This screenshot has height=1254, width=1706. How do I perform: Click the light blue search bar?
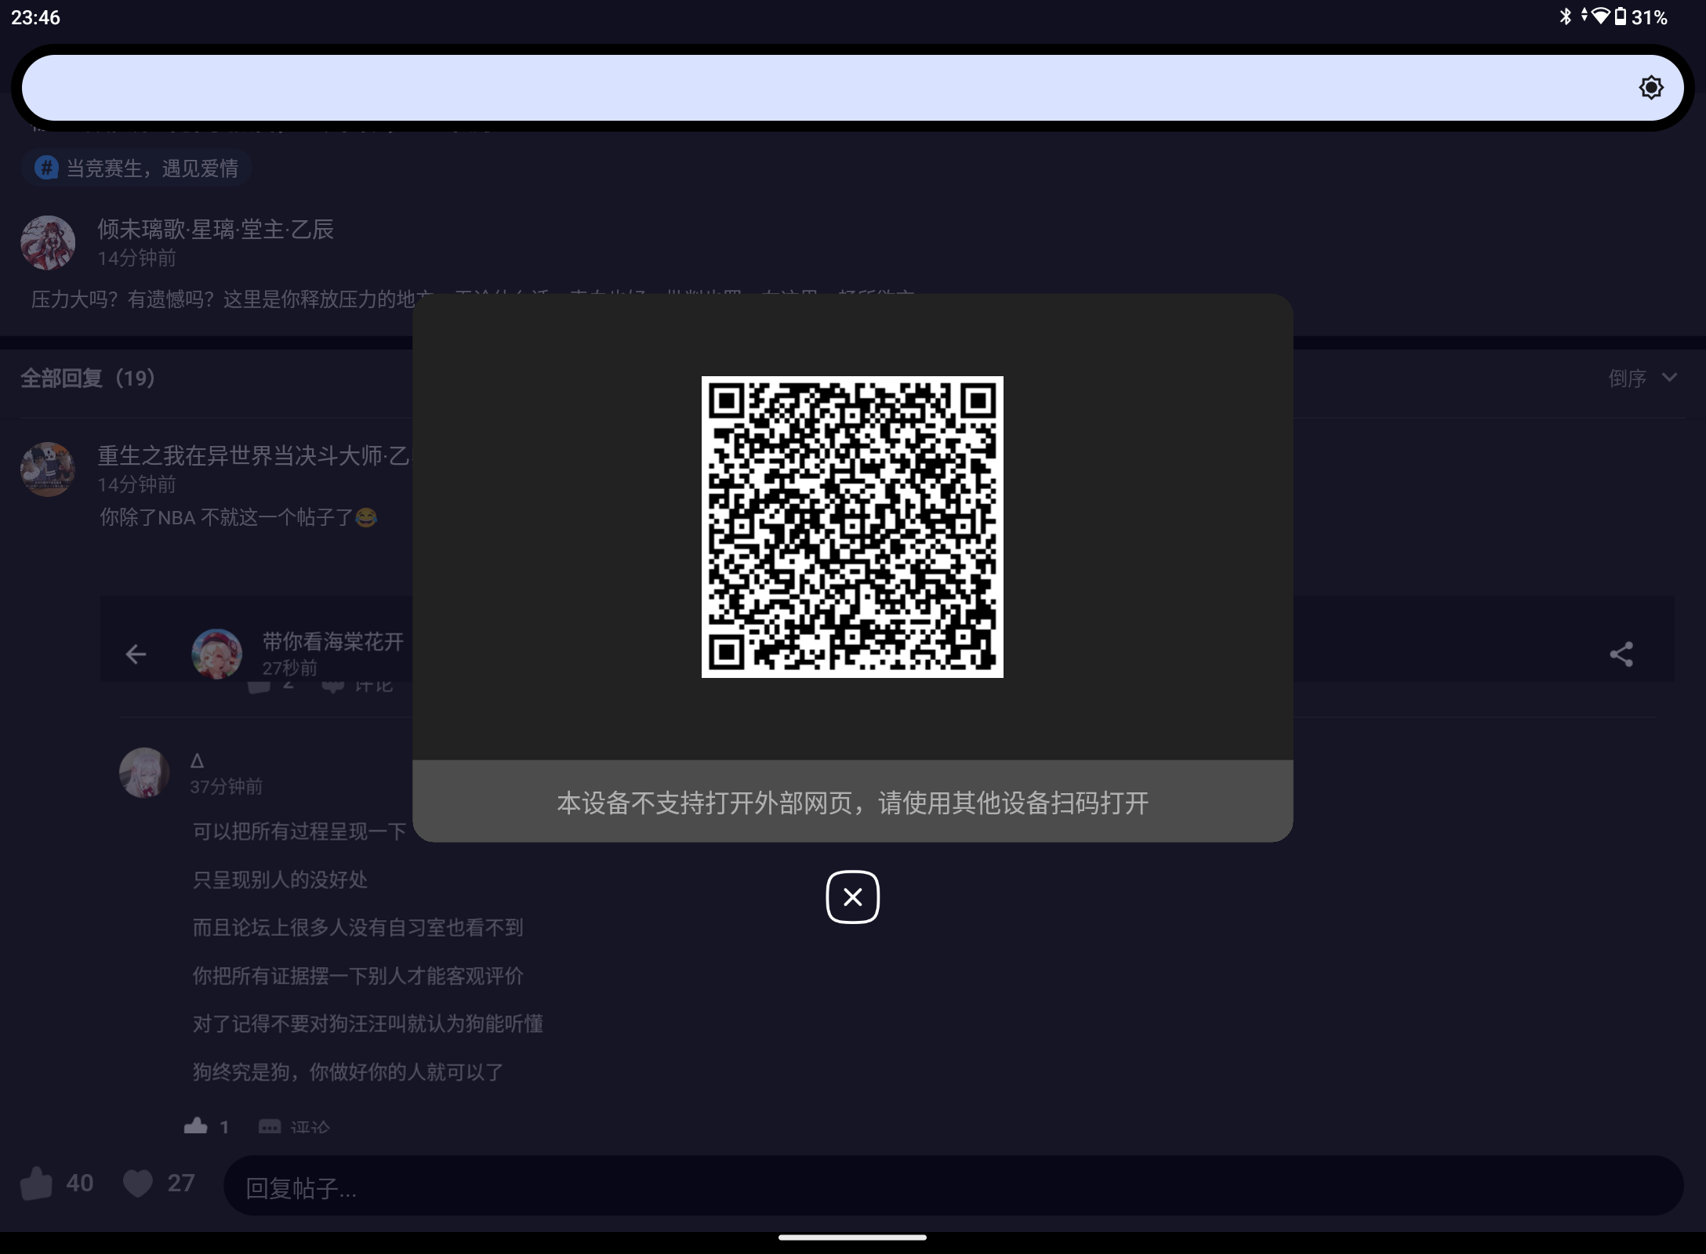[852, 87]
